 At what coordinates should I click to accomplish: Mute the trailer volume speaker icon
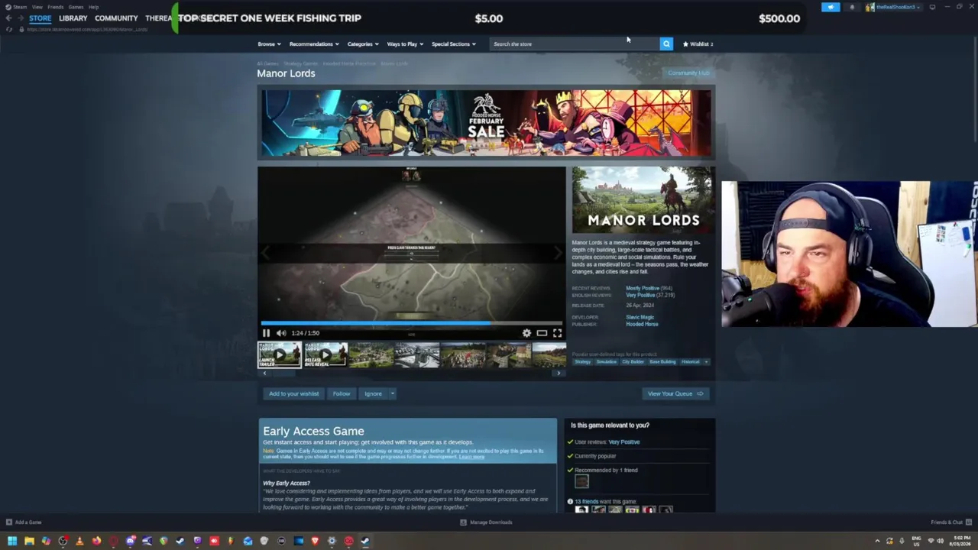(281, 333)
